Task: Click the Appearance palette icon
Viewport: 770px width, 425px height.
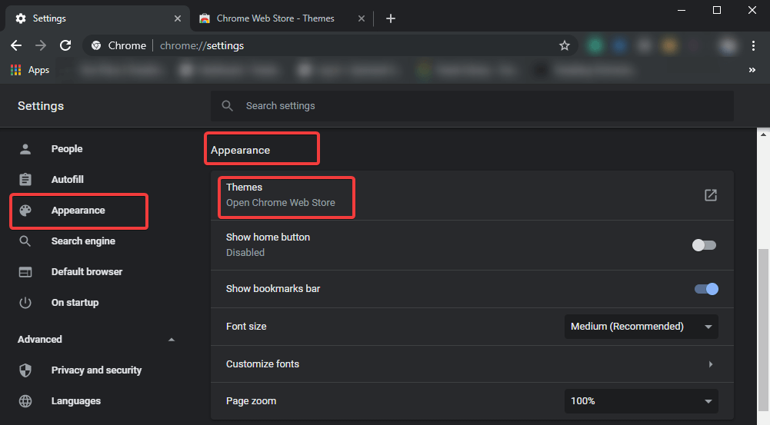Action: [x=25, y=211]
